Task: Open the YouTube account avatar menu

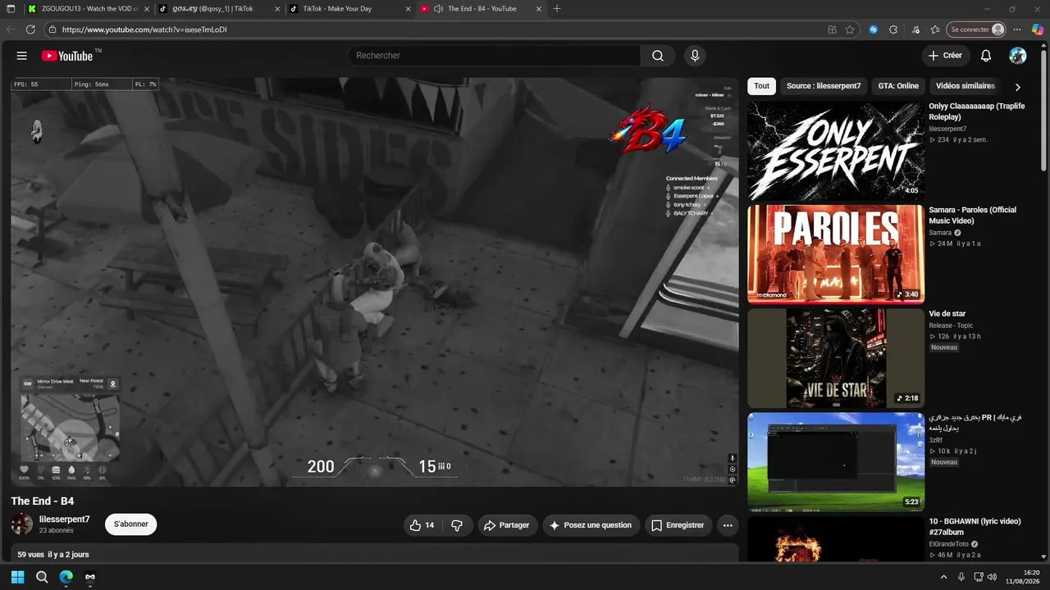Action: click(1018, 56)
